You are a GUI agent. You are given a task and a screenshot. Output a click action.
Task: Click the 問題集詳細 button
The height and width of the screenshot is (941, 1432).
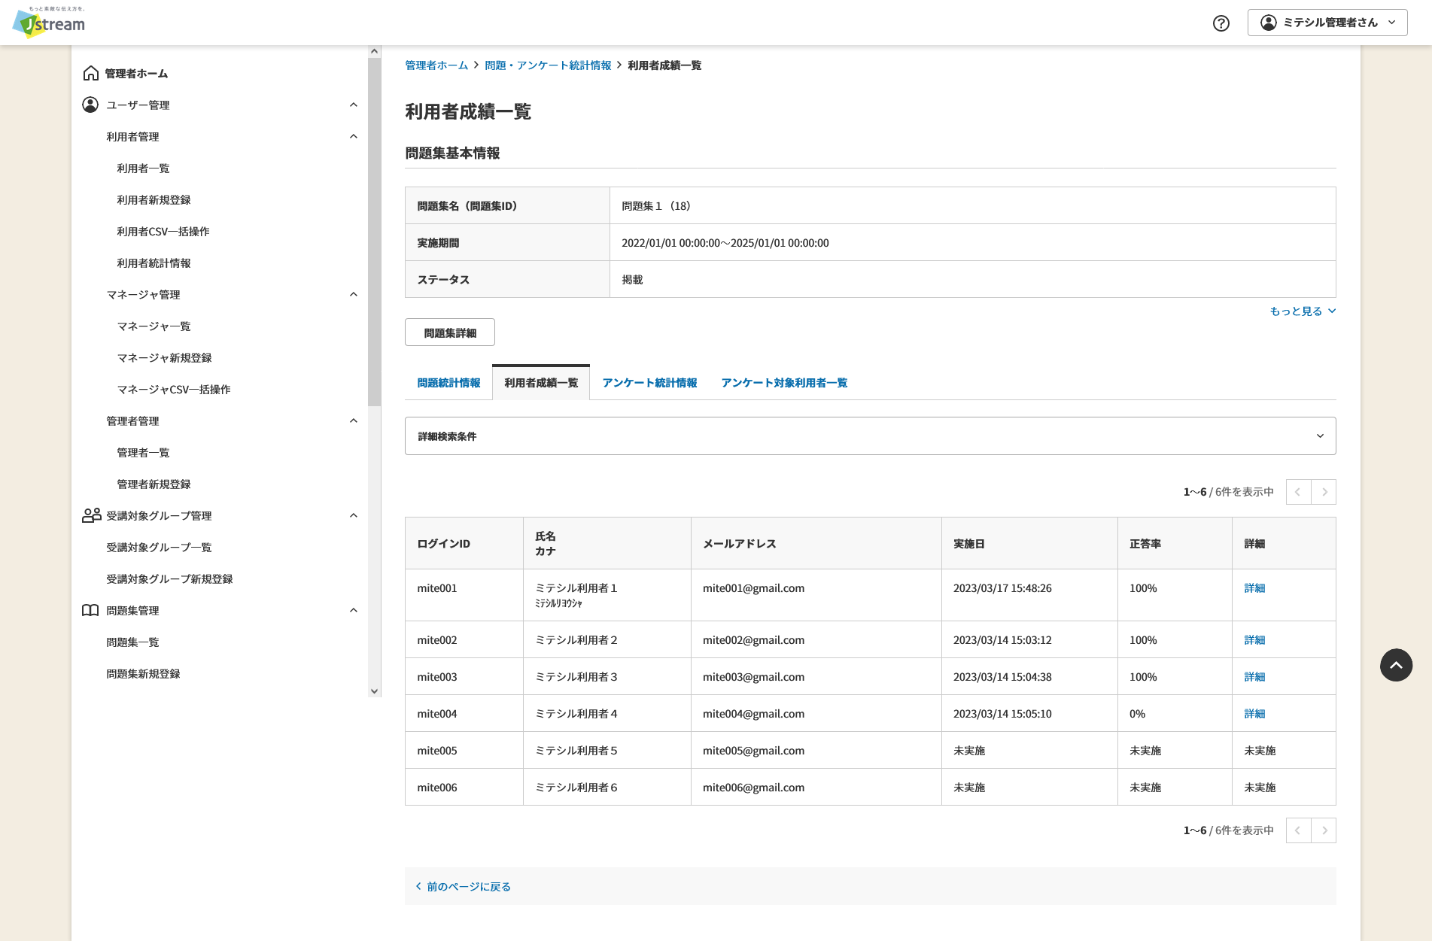click(x=450, y=332)
